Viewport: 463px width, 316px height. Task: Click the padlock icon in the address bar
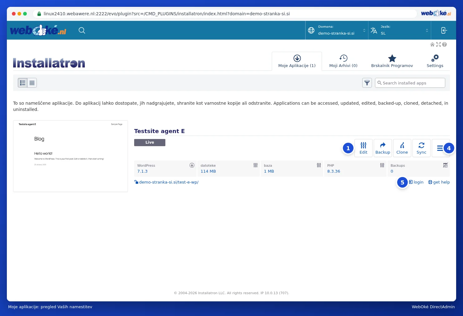click(39, 14)
